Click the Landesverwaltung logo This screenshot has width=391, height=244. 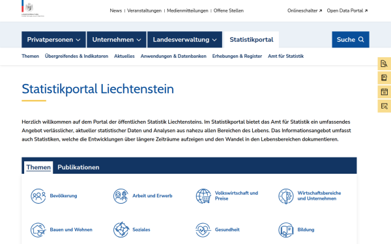33,9
